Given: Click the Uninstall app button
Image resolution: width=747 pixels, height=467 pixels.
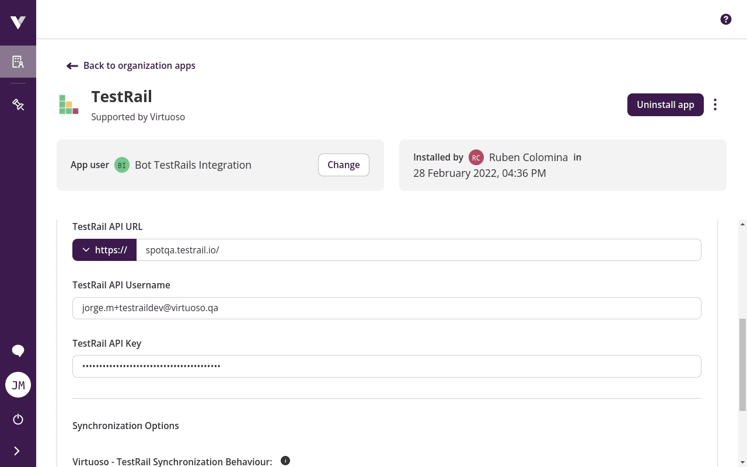Looking at the screenshot, I should tap(665, 104).
